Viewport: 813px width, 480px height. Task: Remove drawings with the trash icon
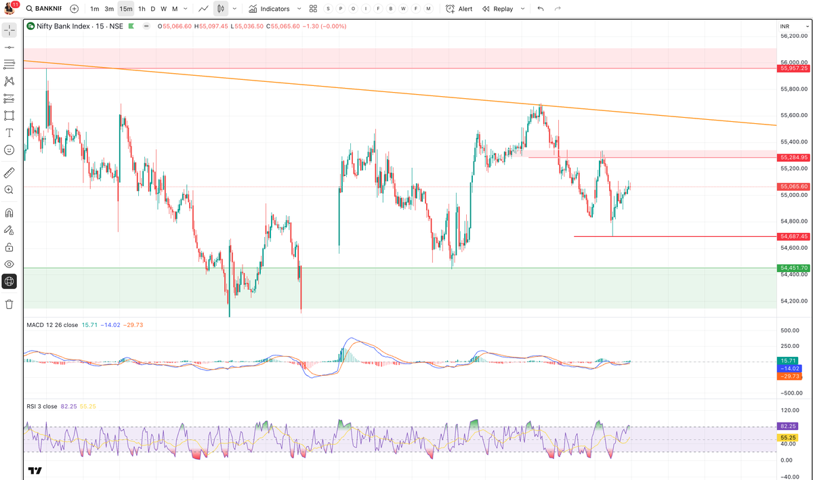(x=9, y=304)
